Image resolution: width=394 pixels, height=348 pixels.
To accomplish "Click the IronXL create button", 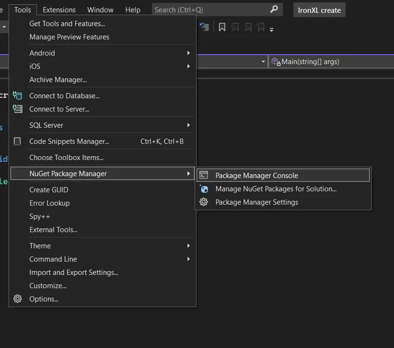I will [x=319, y=10].
